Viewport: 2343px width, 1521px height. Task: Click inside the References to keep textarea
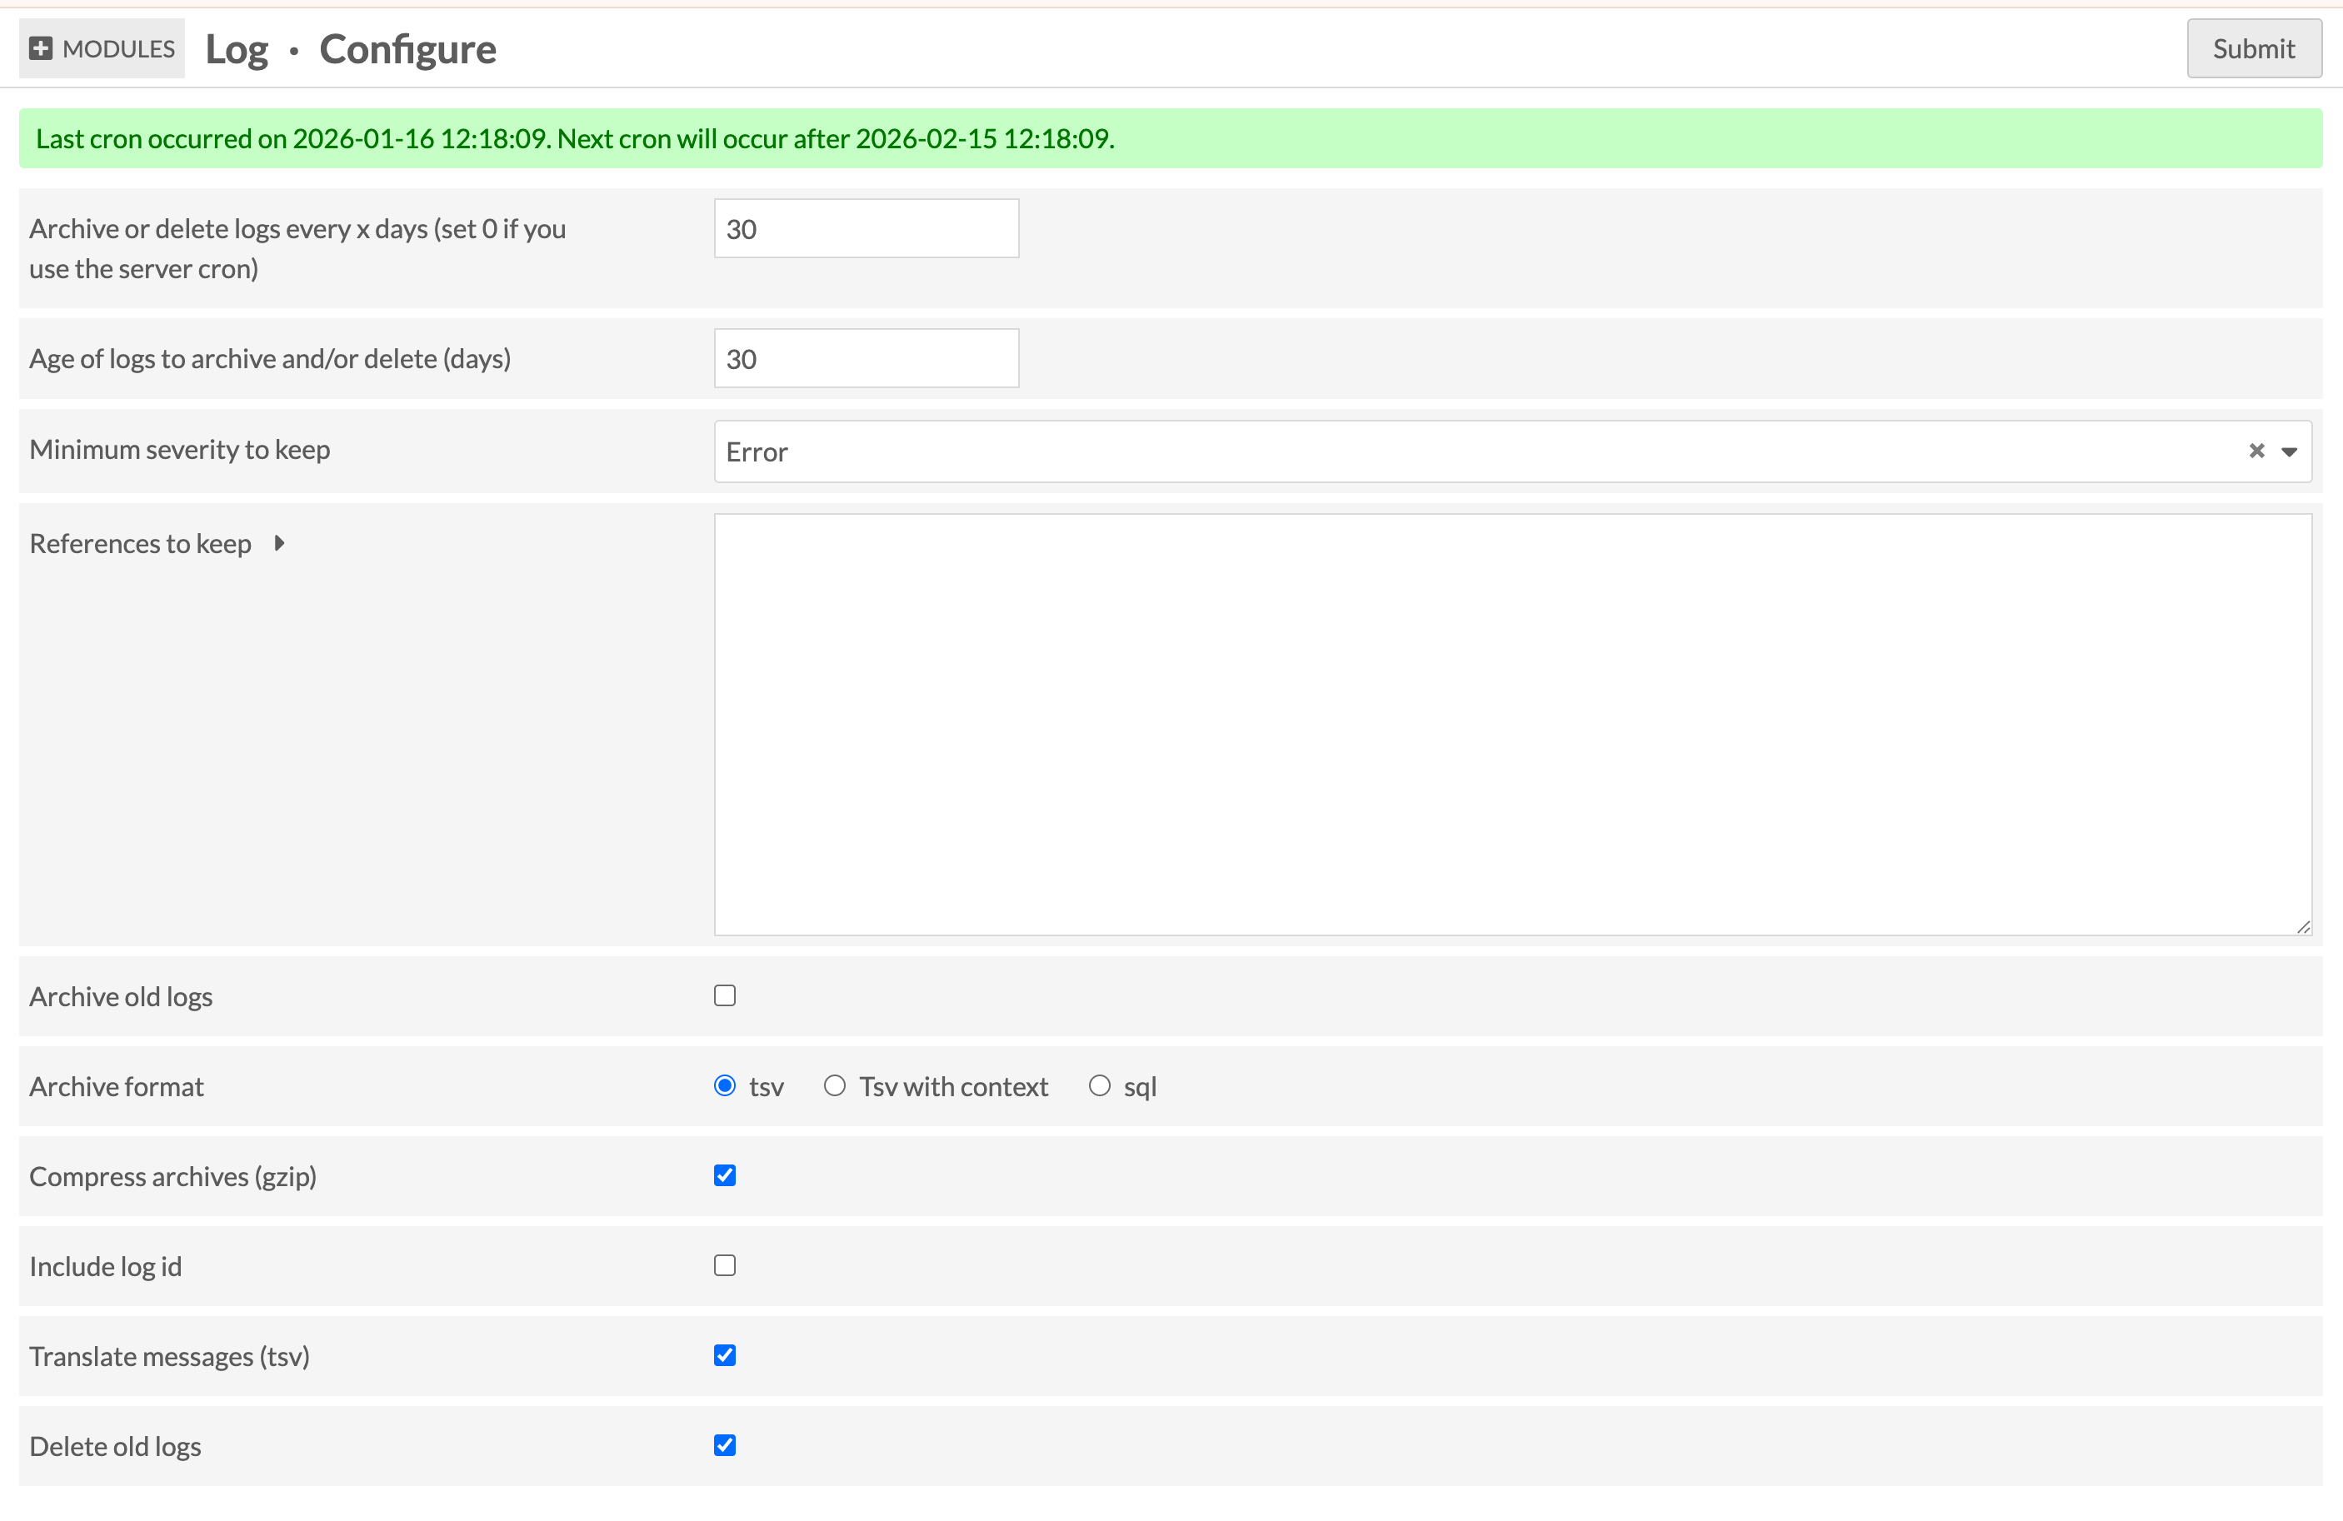[1511, 724]
